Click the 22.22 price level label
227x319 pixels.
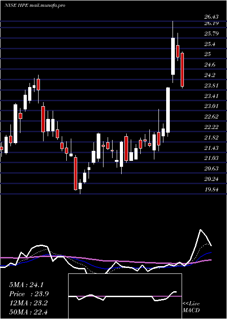[212, 127]
